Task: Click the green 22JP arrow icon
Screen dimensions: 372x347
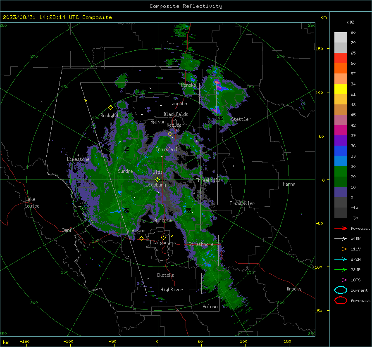Action: tap(341, 269)
